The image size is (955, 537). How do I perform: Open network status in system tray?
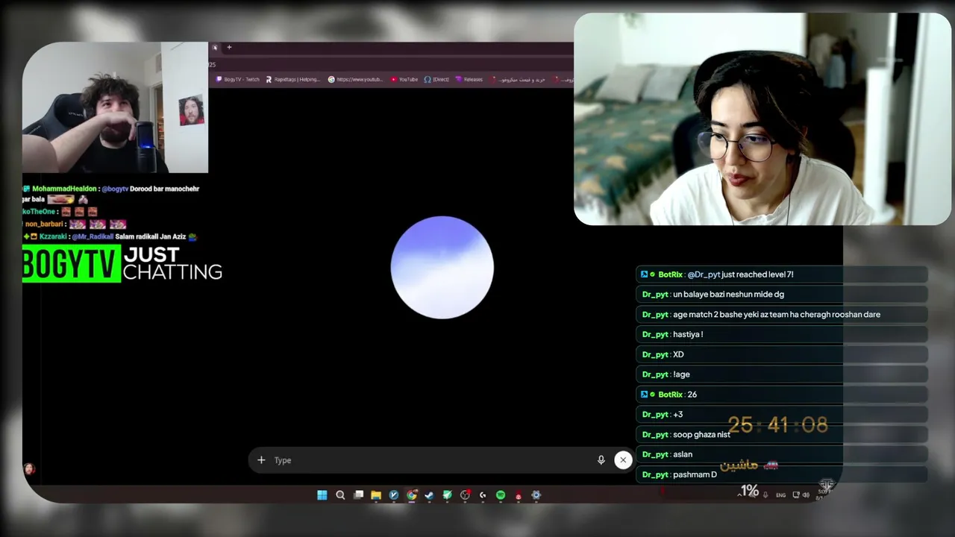click(795, 495)
